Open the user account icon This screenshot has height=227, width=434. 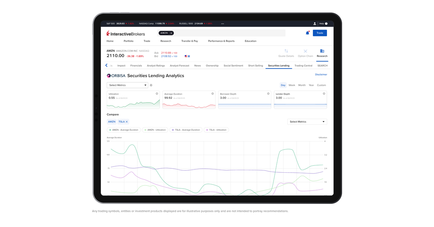(x=314, y=23)
